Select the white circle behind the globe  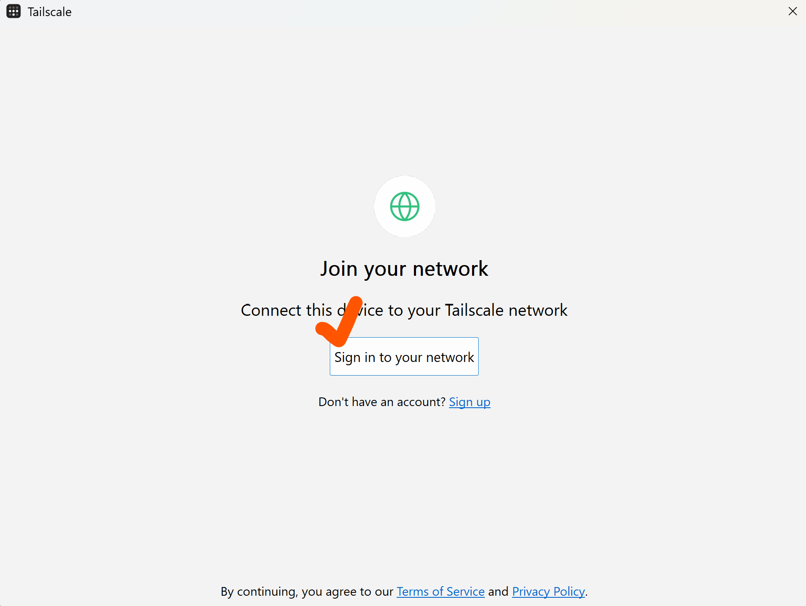pos(404,207)
